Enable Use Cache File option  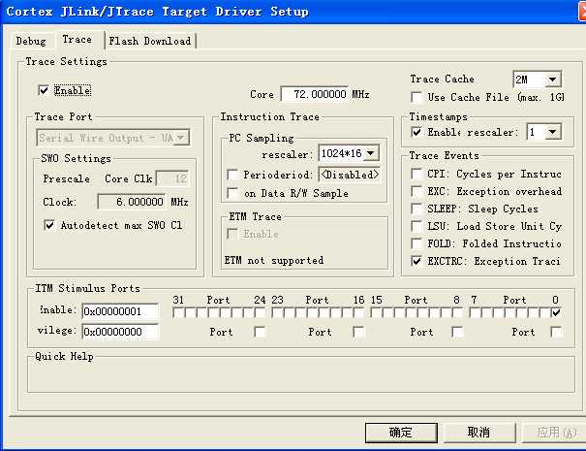[x=416, y=97]
